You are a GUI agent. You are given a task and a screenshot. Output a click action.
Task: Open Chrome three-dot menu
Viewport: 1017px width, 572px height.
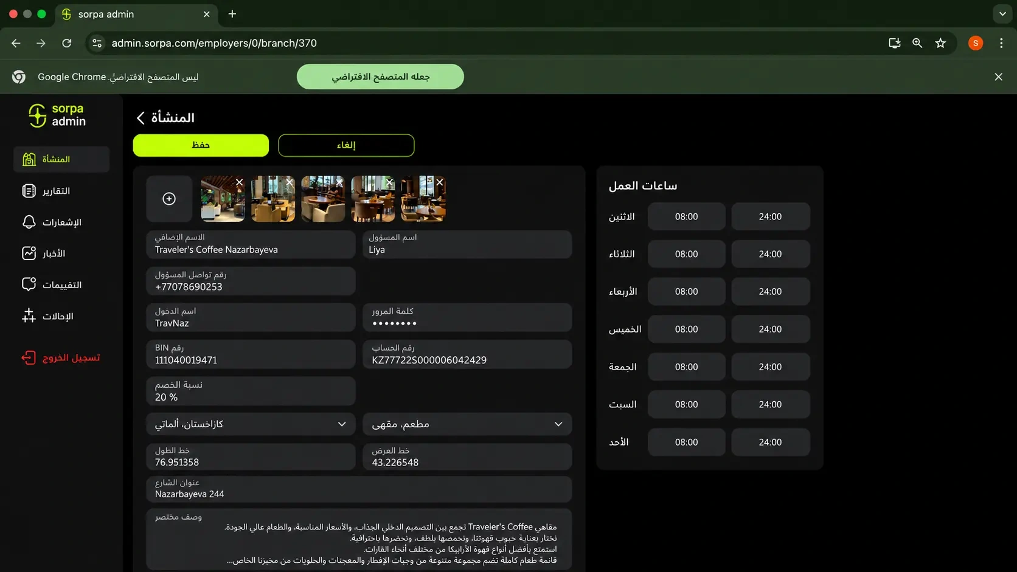tap(1001, 43)
